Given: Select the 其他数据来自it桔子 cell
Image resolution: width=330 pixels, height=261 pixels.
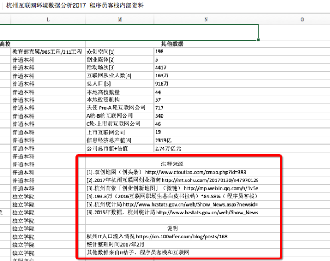Looking at the screenshot, I should click(x=172, y=253).
